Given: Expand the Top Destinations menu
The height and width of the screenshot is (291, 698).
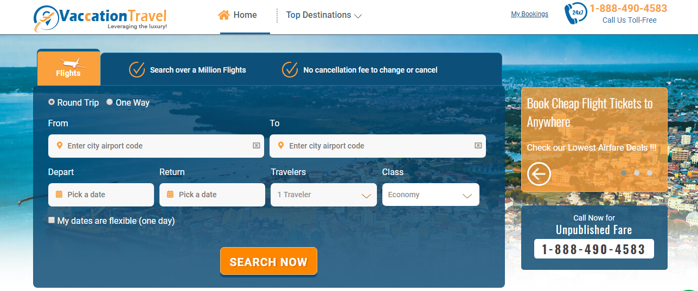Looking at the screenshot, I should click(324, 15).
